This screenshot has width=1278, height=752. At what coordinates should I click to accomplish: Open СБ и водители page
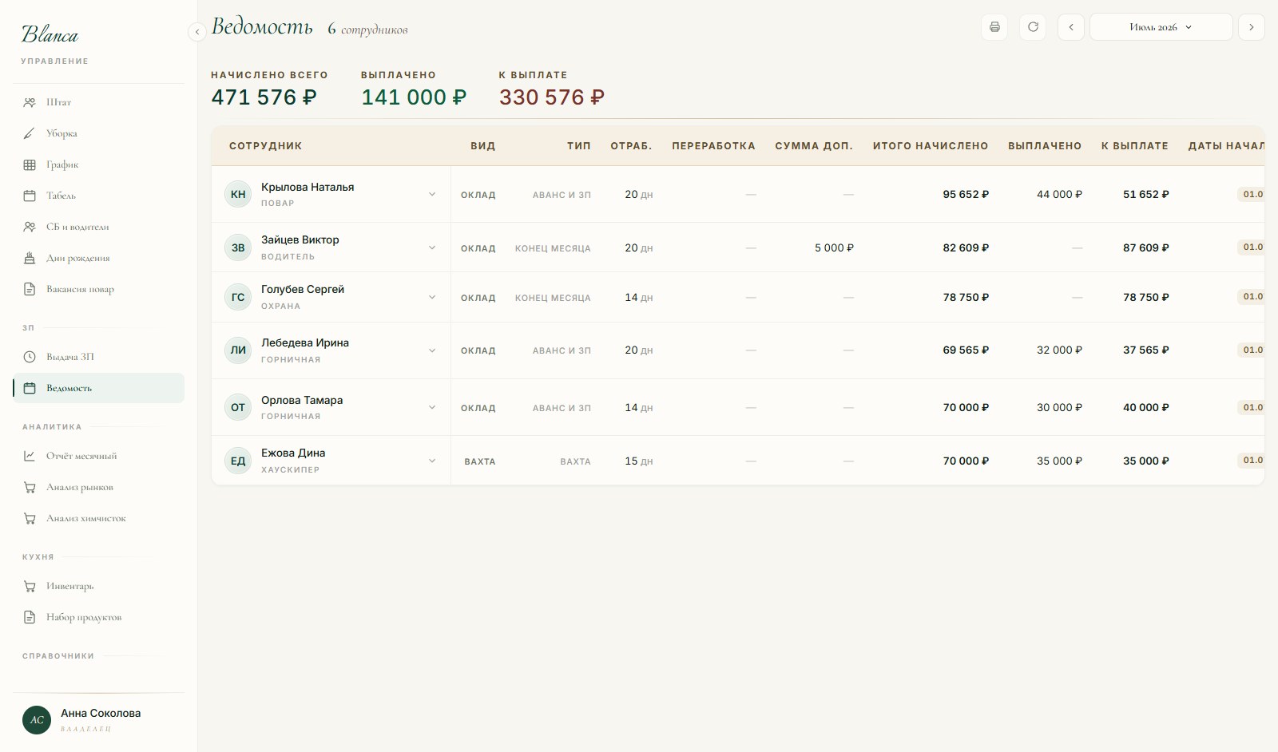pyautogui.click(x=98, y=227)
